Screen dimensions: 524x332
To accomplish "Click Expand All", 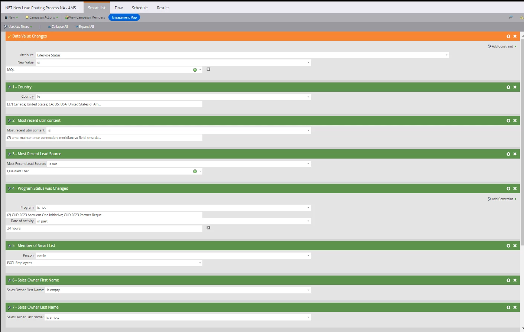I will 85,27.
